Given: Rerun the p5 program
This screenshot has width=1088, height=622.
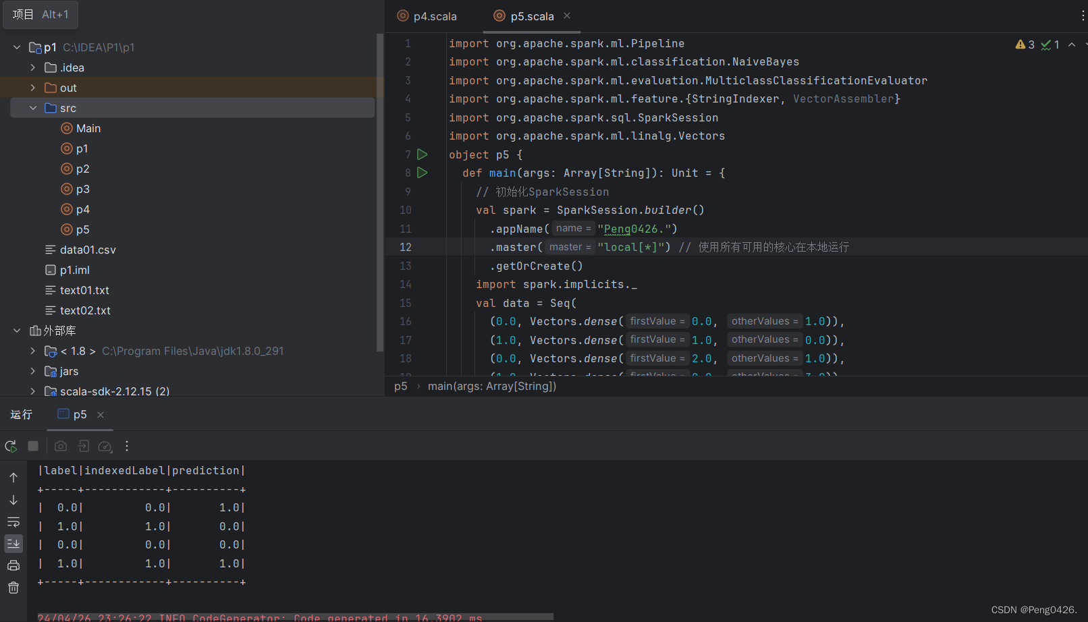Looking at the screenshot, I should [11, 446].
